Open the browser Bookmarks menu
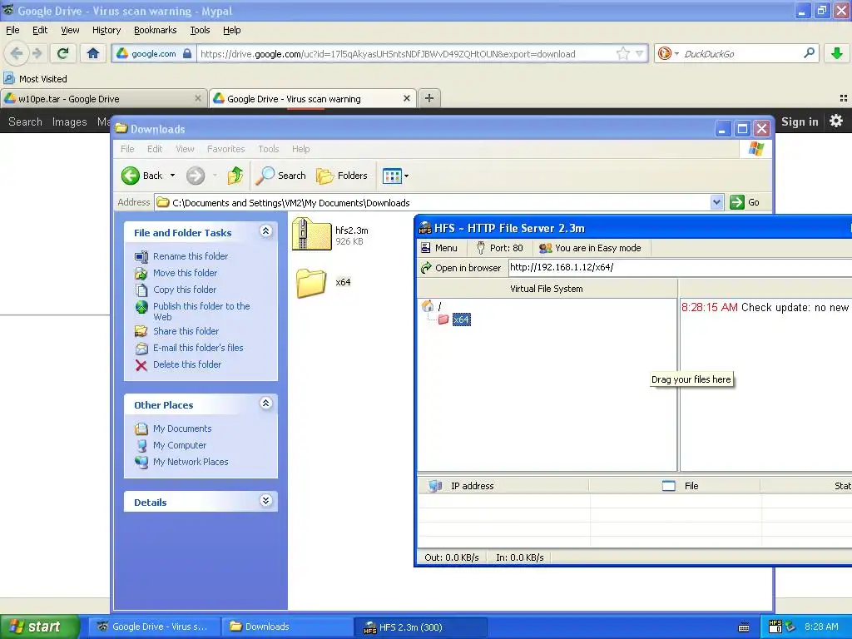 point(156,30)
